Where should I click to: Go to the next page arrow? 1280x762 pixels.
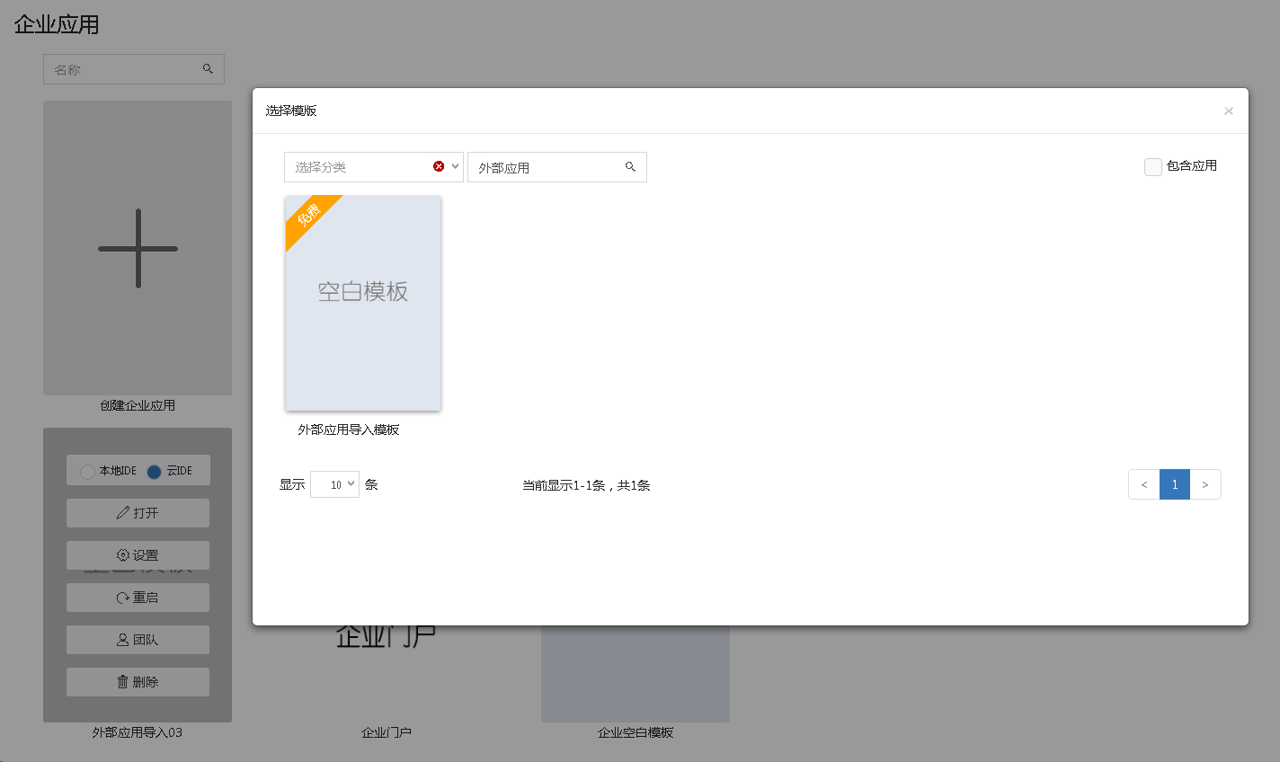[1204, 484]
